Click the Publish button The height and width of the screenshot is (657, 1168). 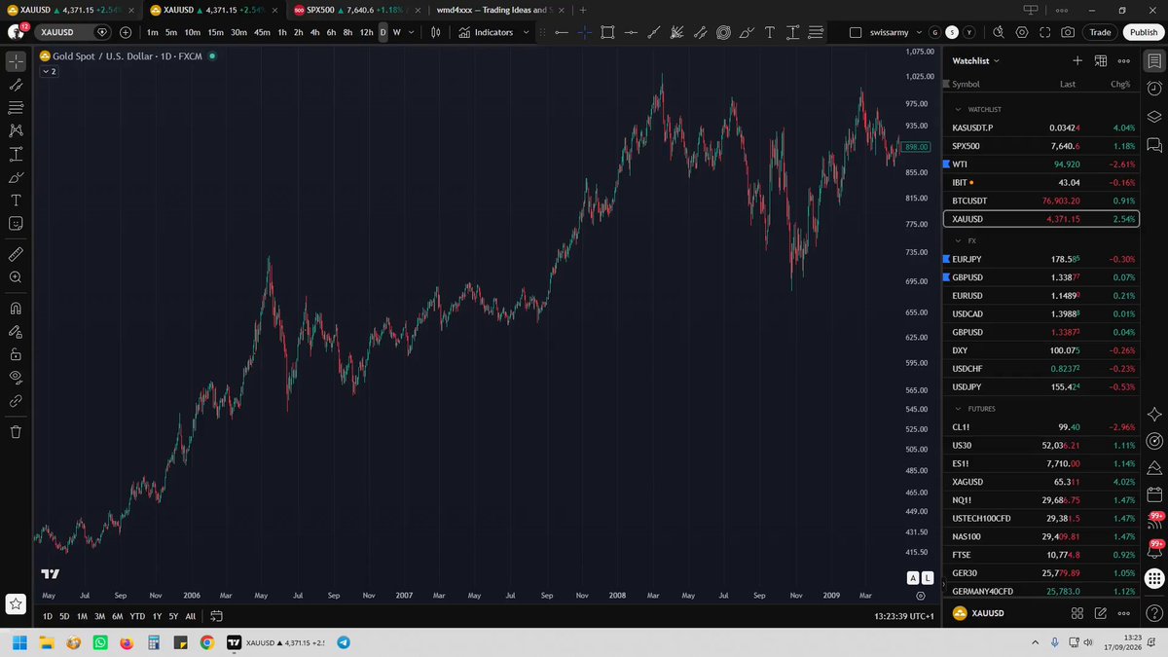1143,32
